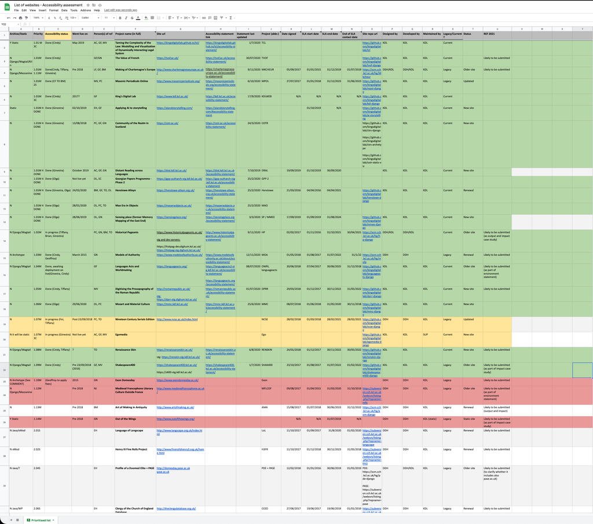The height and width of the screenshot is (524, 593).
Task: Apply bold formatting with the Bold icon
Action: (120, 18)
